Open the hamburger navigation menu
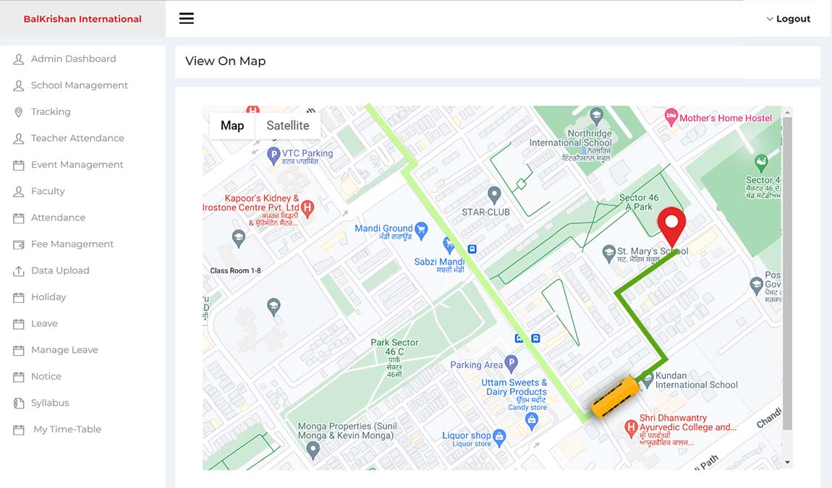This screenshot has width=832, height=488. click(x=186, y=18)
